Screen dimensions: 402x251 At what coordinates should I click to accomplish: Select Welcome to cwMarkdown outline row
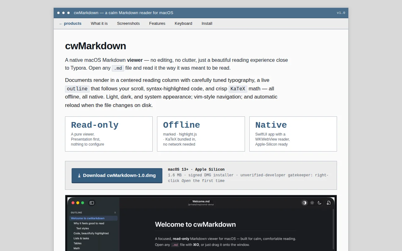pyautogui.click(x=93, y=218)
